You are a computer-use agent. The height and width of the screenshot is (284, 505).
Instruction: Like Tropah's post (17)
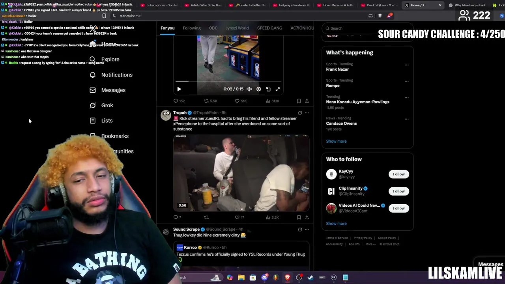[x=239, y=217]
